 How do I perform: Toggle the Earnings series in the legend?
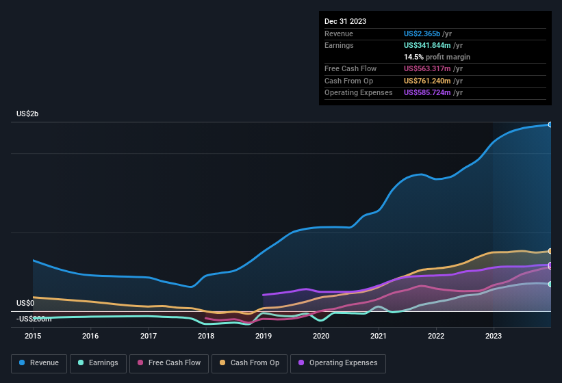pyautogui.click(x=97, y=363)
